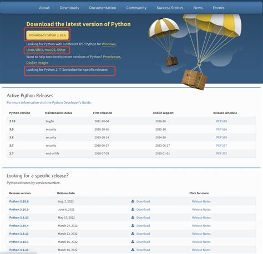Click download icon for Python 3.10.5
263x254 pixels.
(133, 209)
